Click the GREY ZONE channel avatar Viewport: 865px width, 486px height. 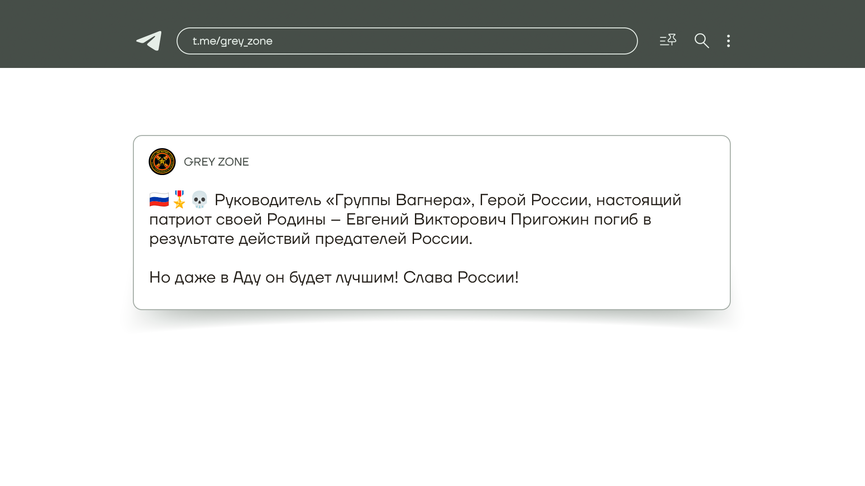[x=162, y=162]
